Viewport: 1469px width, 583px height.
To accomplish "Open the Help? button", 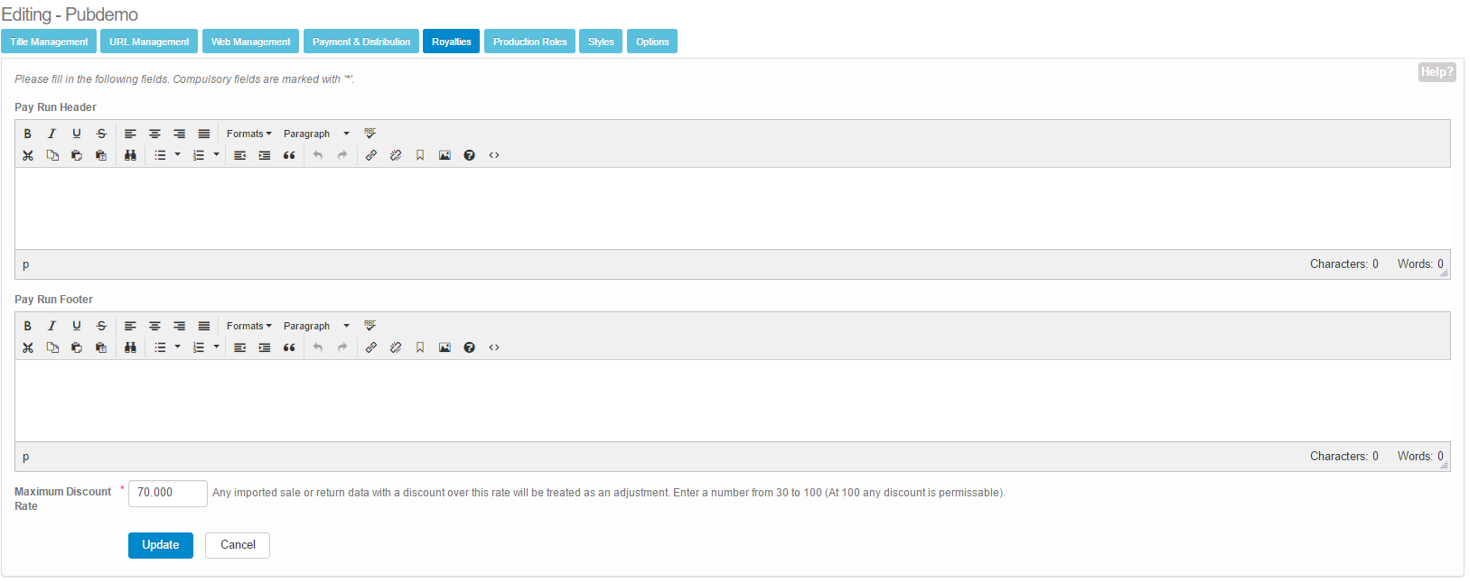I will coord(1436,72).
